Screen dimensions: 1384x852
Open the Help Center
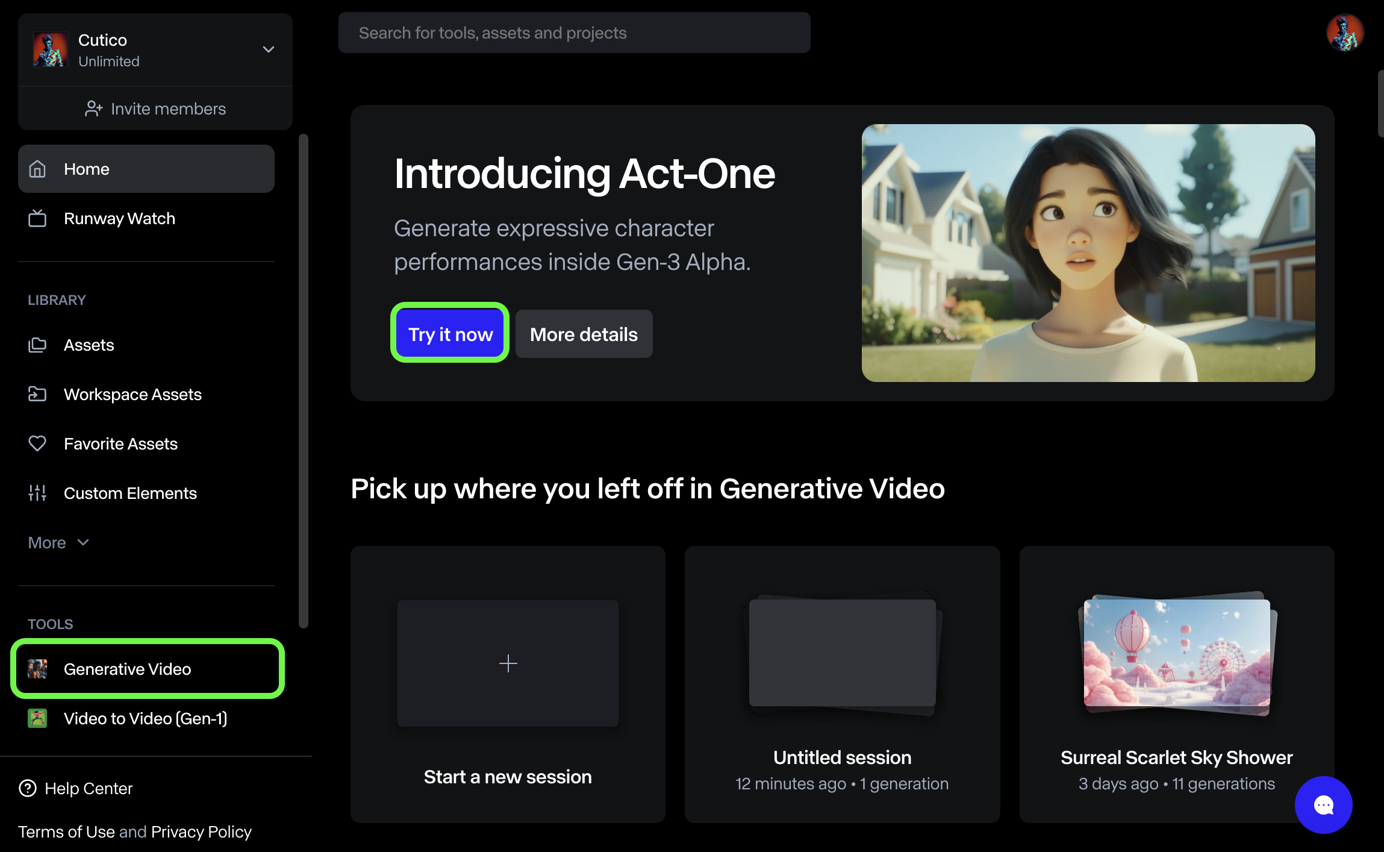[x=76, y=788]
